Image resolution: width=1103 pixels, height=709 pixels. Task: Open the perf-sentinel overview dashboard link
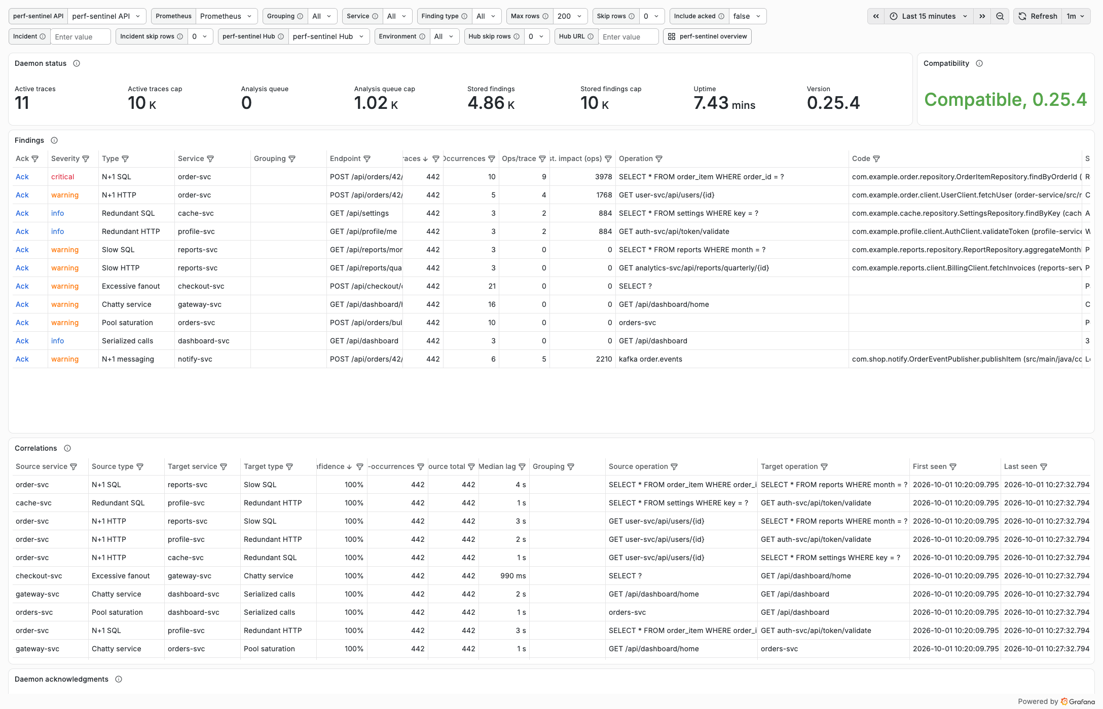click(x=707, y=36)
